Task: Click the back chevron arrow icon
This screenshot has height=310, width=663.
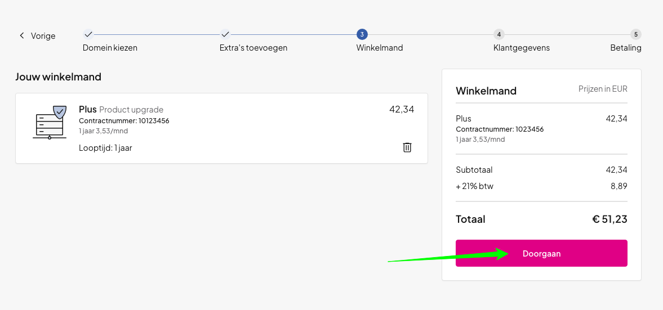Action: click(x=22, y=35)
